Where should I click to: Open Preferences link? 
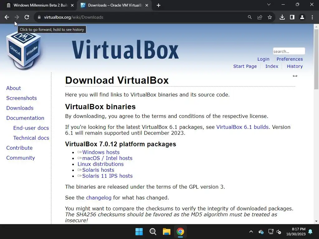coord(290,59)
